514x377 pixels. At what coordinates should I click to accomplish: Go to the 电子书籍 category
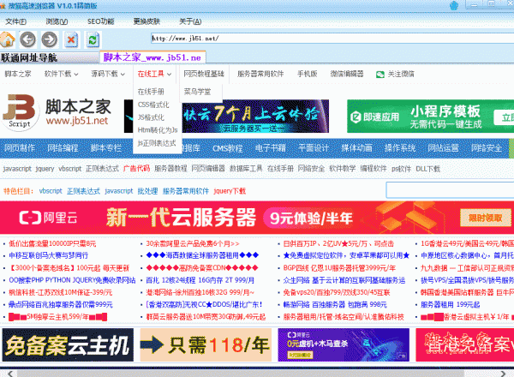(271, 148)
